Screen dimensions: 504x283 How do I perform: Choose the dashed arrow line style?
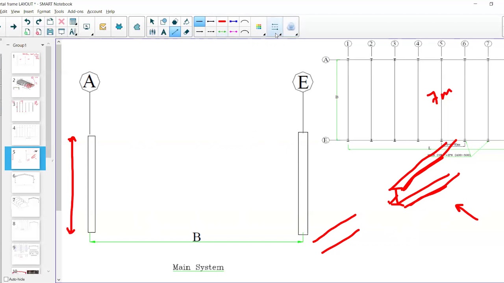tap(211, 32)
